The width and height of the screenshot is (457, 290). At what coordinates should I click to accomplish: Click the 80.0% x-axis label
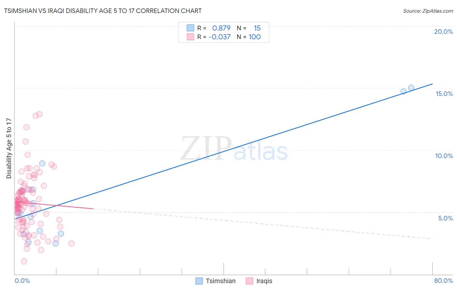[443, 281]
